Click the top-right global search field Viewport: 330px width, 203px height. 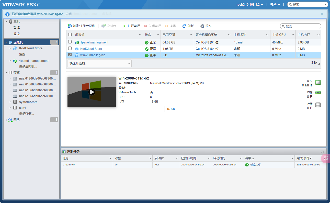(x=308, y=5)
